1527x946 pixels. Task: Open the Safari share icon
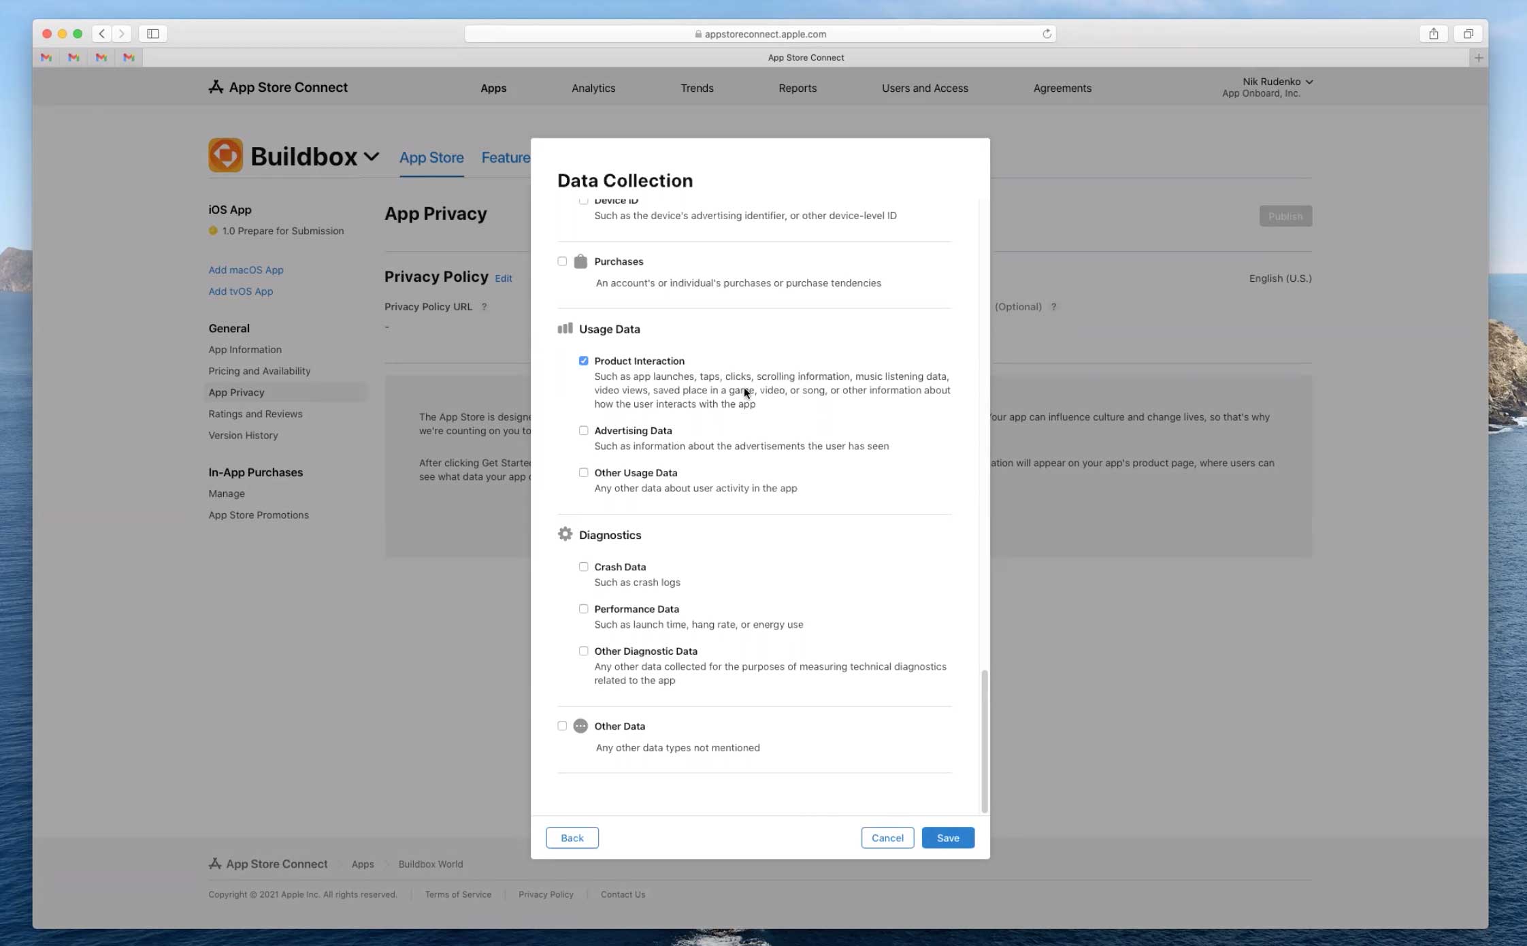pyautogui.click(x=1433, y=33)
